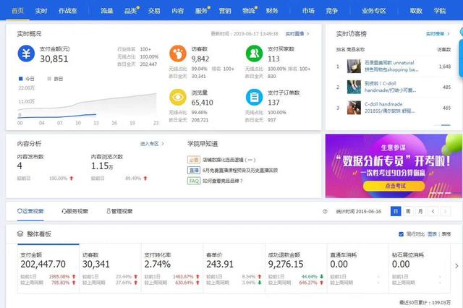
Task: Select the 访客数 30,341 card
Action: pos(111,268)
